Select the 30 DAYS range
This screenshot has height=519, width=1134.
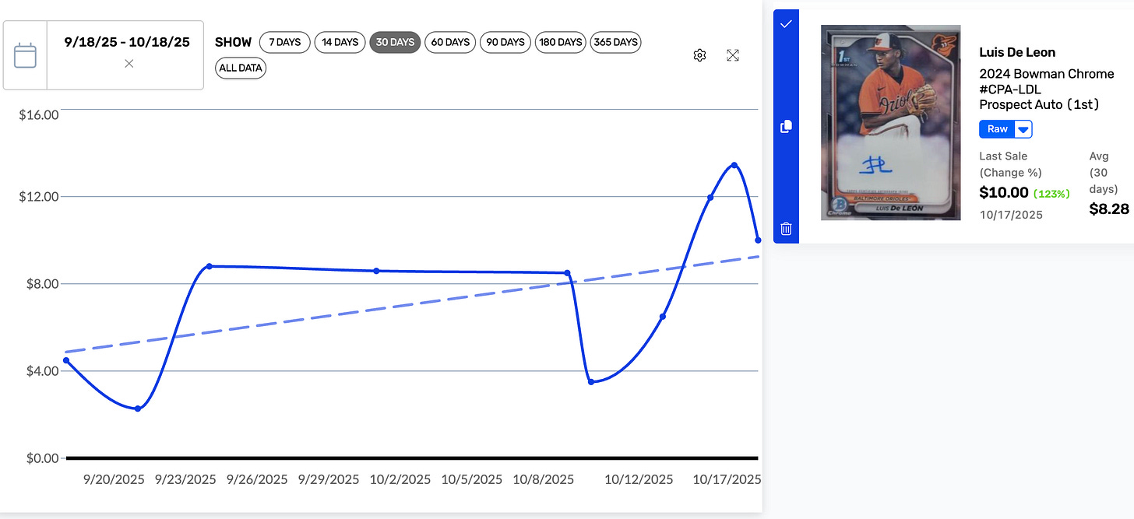coord(395,42)
